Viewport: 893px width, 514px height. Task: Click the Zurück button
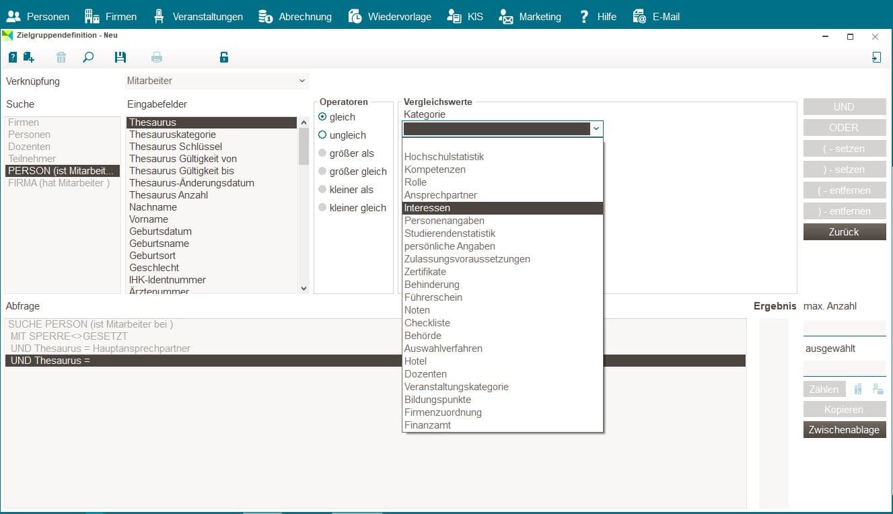click(x=845, y=231)
